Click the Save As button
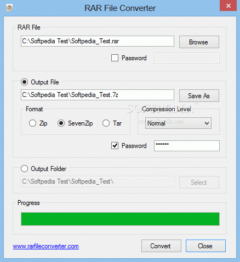This screenshot has width=240, height=262. click(199, 95)
